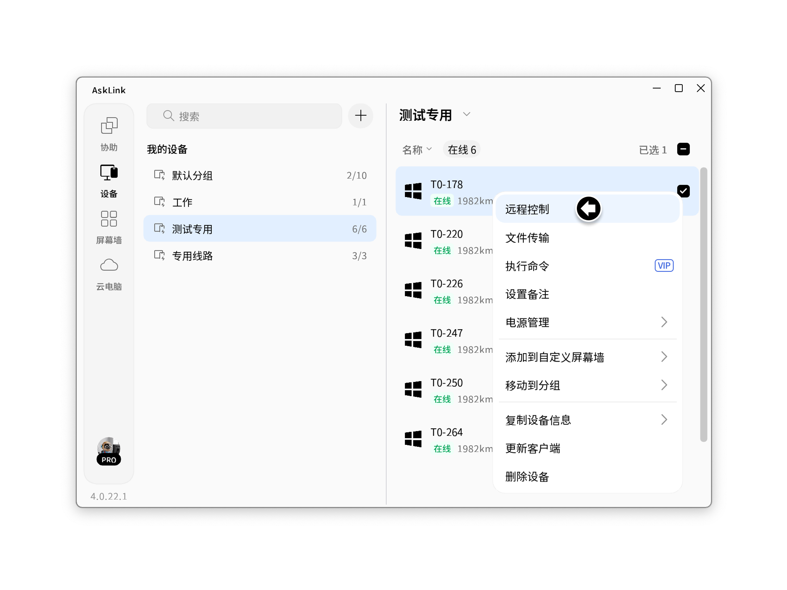Uncheck the T0-178 device checkbox
This screenshot has width=787, height=590.
(684, 190)
